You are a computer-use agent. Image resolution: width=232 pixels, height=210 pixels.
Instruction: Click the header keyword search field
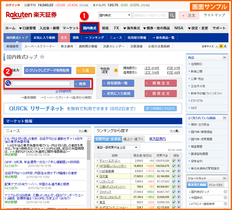pos(151,15)
